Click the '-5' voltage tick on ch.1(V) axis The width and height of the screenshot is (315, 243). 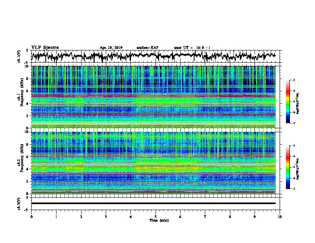pyautogui.click(x=27, y=63)
